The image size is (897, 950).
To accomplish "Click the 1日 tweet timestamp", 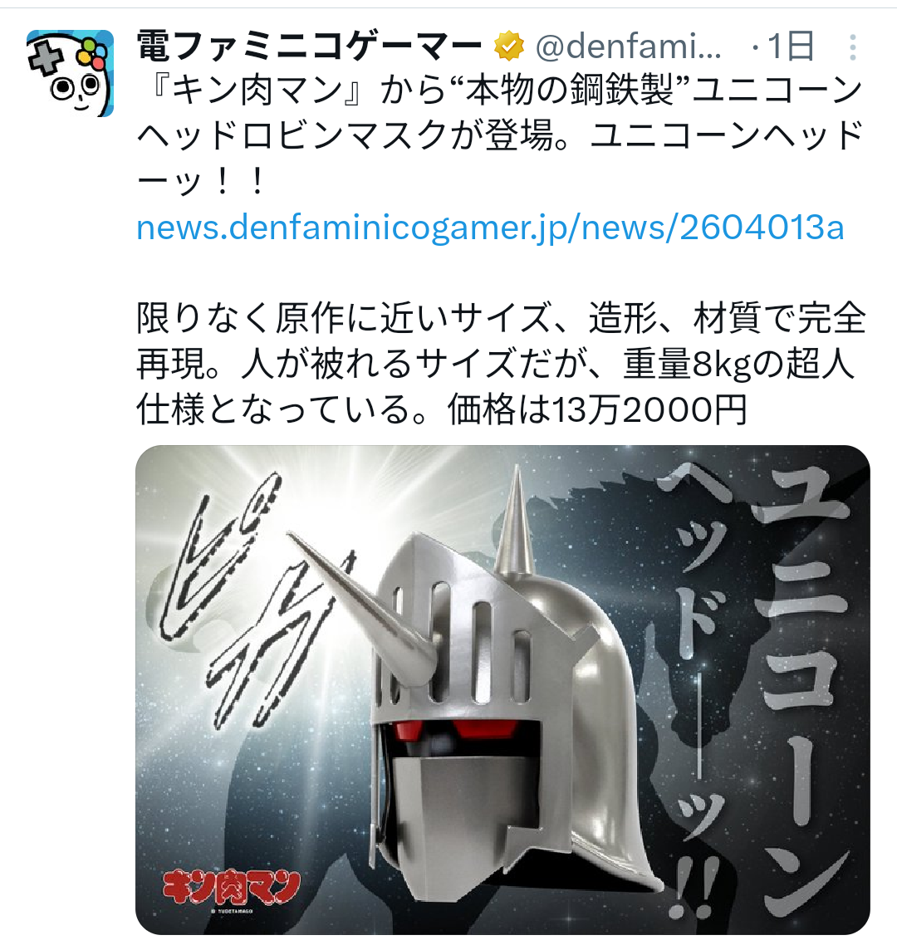I will tap(789, 47).
